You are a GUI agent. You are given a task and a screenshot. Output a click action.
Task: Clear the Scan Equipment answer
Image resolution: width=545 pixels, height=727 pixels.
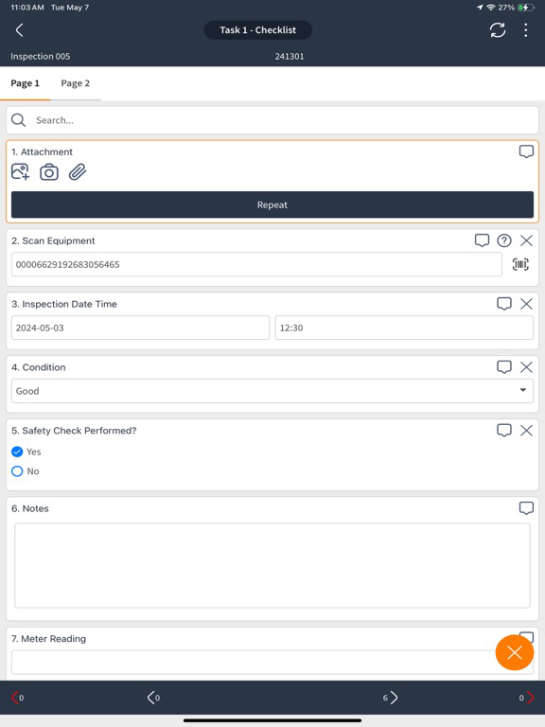(x=526, y=240)
